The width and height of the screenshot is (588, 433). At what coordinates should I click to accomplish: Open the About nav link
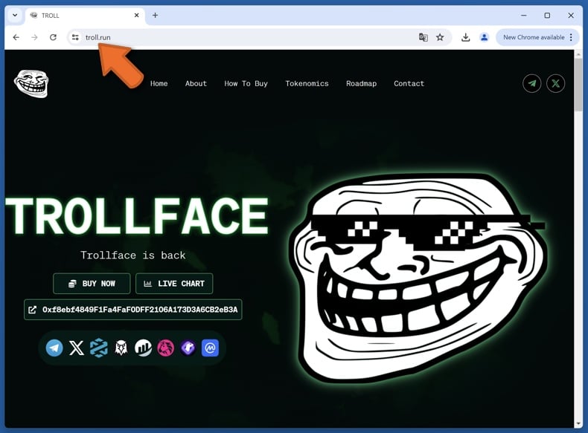click(196, 83)
